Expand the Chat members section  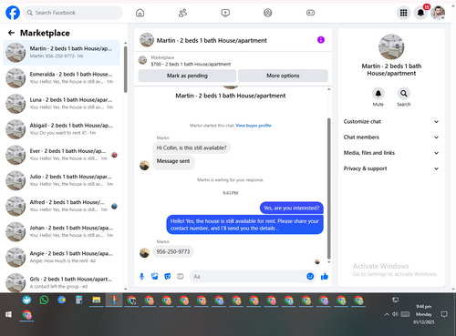point(391,137)
